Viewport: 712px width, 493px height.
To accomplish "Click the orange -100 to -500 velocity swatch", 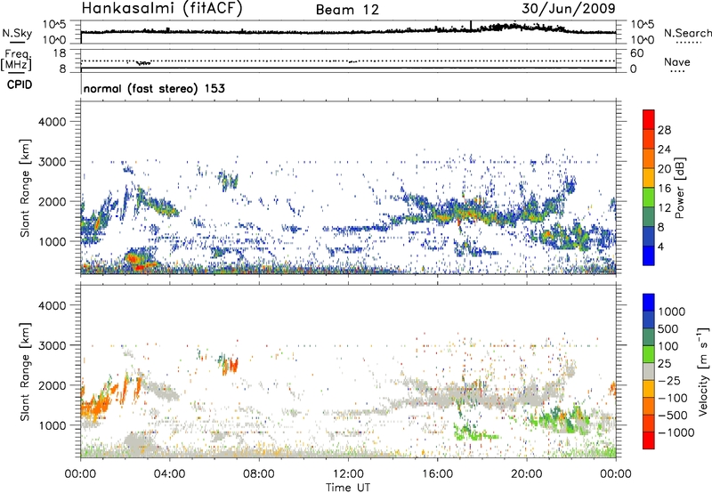I will pyautogui.click(x=649, y=406).
